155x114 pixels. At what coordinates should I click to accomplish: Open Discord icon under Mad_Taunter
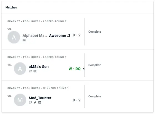pyautogui.click(x=40, y=102)
